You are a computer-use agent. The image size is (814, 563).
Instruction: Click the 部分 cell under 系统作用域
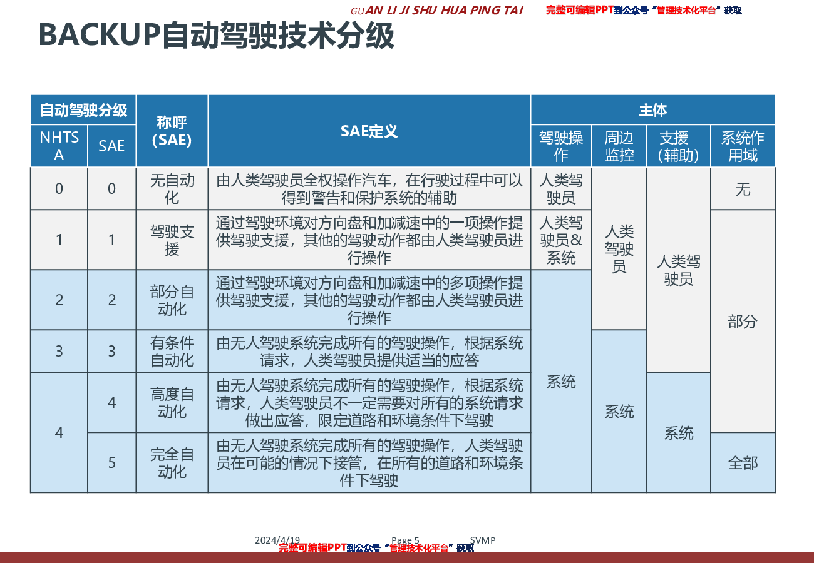click(743, 321)
